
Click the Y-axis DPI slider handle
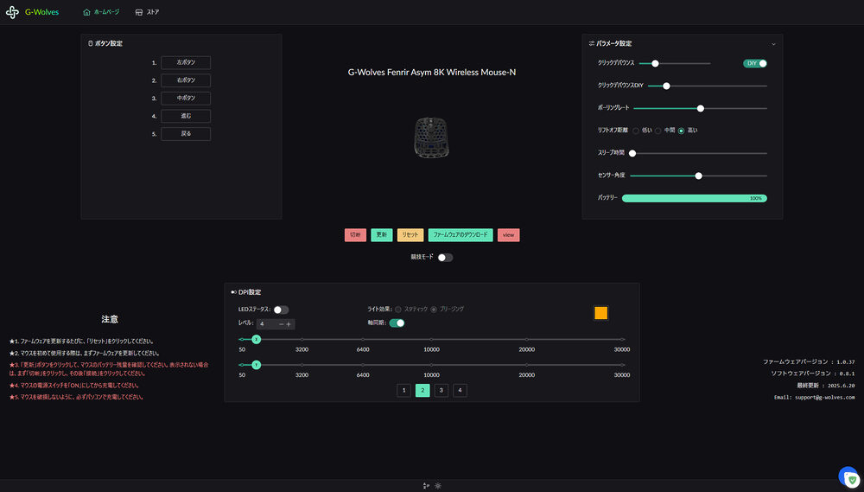pyautogui.click(x=257, y=365)
